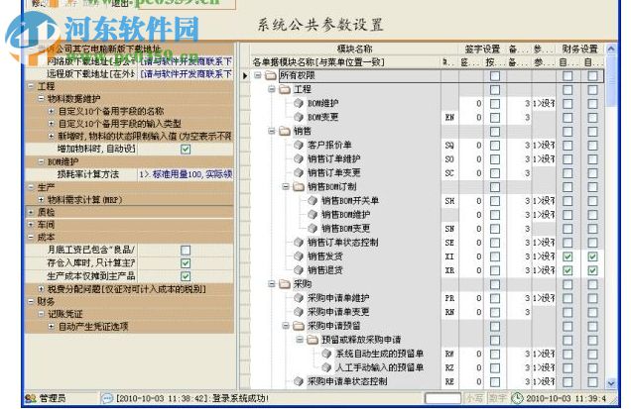Collapse the 销售BOM订制 tree node
This screenshot has width=631, height=409.
click(x=286, y=186)
